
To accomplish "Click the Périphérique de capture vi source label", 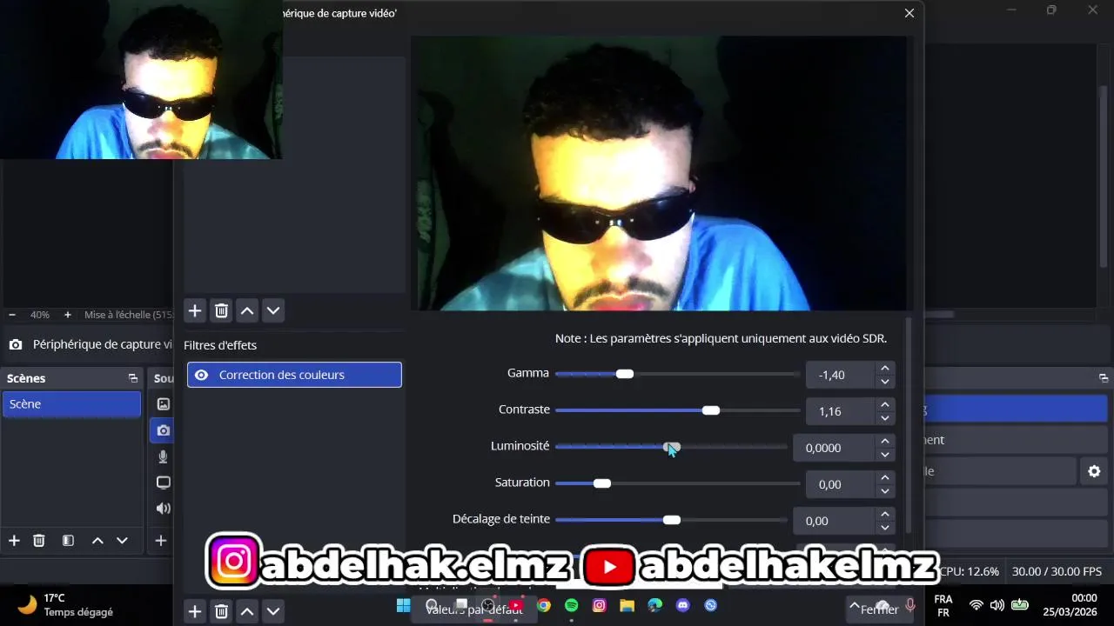I will [102, 344].
